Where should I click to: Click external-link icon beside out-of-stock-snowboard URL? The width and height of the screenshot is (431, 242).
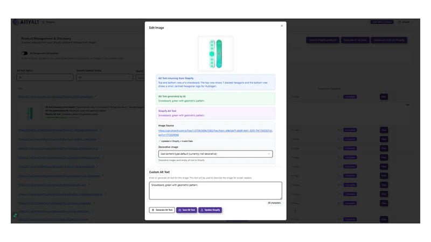coord(97,167)
